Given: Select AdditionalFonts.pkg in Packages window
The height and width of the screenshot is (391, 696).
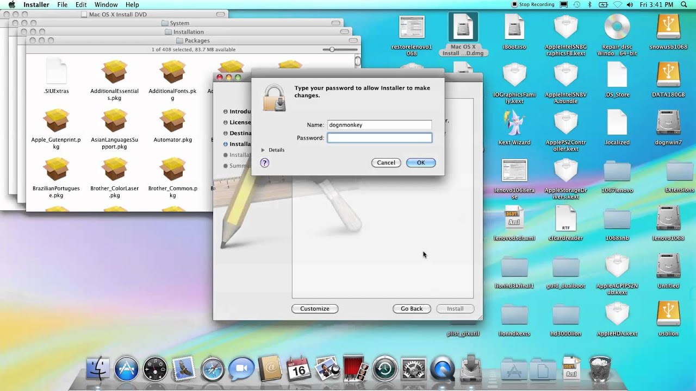Looking at the screenshot, I should tap(172, 72).
